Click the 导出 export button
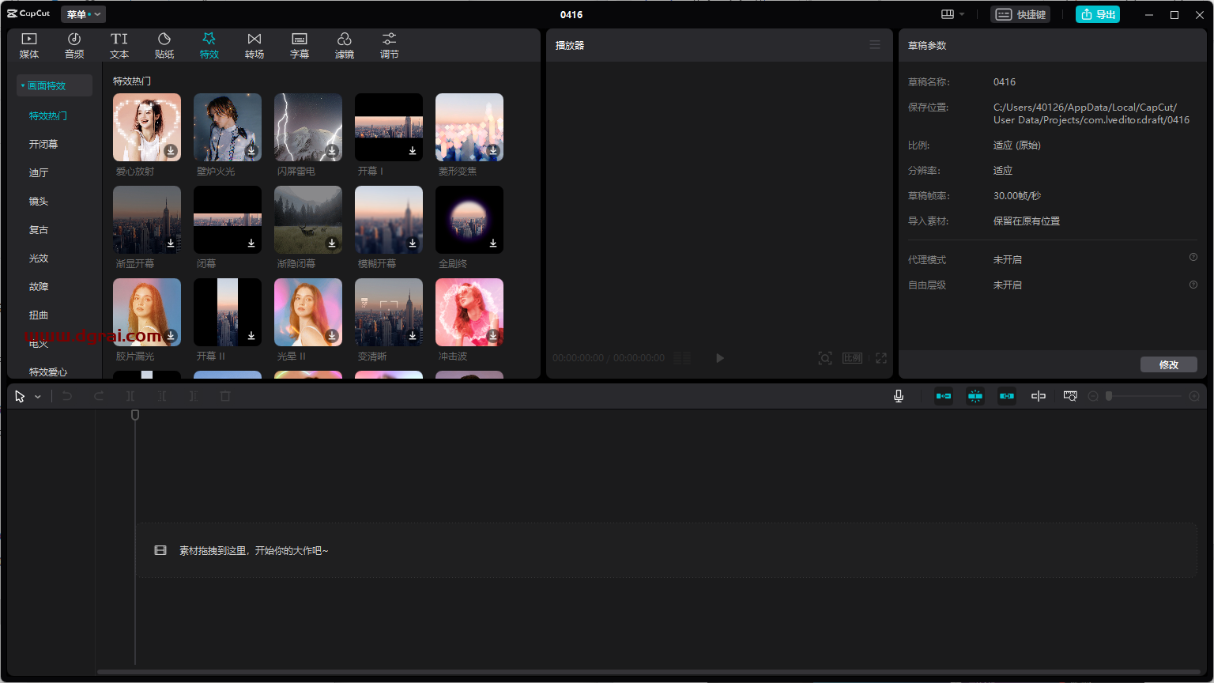This screenshot has width=1214, height=683. [x=1098, y=14]
